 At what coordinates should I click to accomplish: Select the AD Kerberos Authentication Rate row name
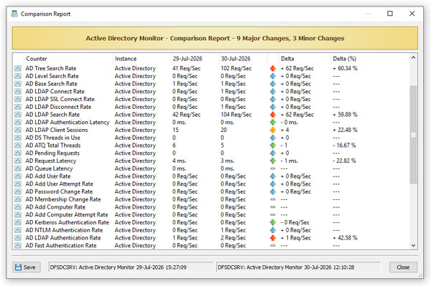point(68,222)
